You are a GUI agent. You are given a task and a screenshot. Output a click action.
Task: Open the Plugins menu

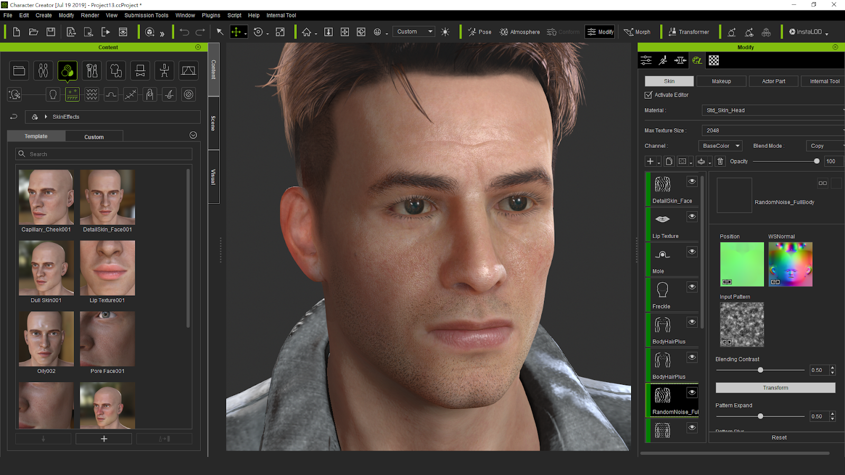[x=211, y=15]
